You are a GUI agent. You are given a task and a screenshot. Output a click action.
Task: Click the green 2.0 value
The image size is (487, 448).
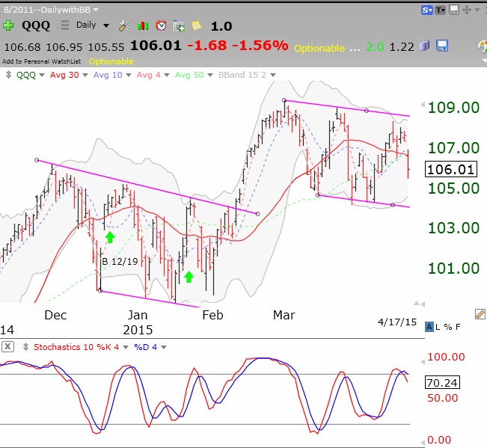point(375,47)
